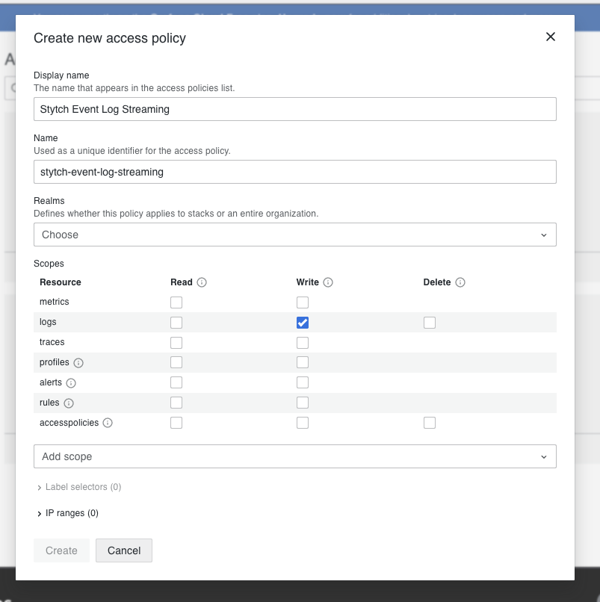The image size is (600, 602).
Task: Click the info icon beside alerts resource
Action: tap(69, 382)
